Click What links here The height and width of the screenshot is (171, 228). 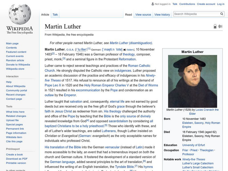(15, 112)
